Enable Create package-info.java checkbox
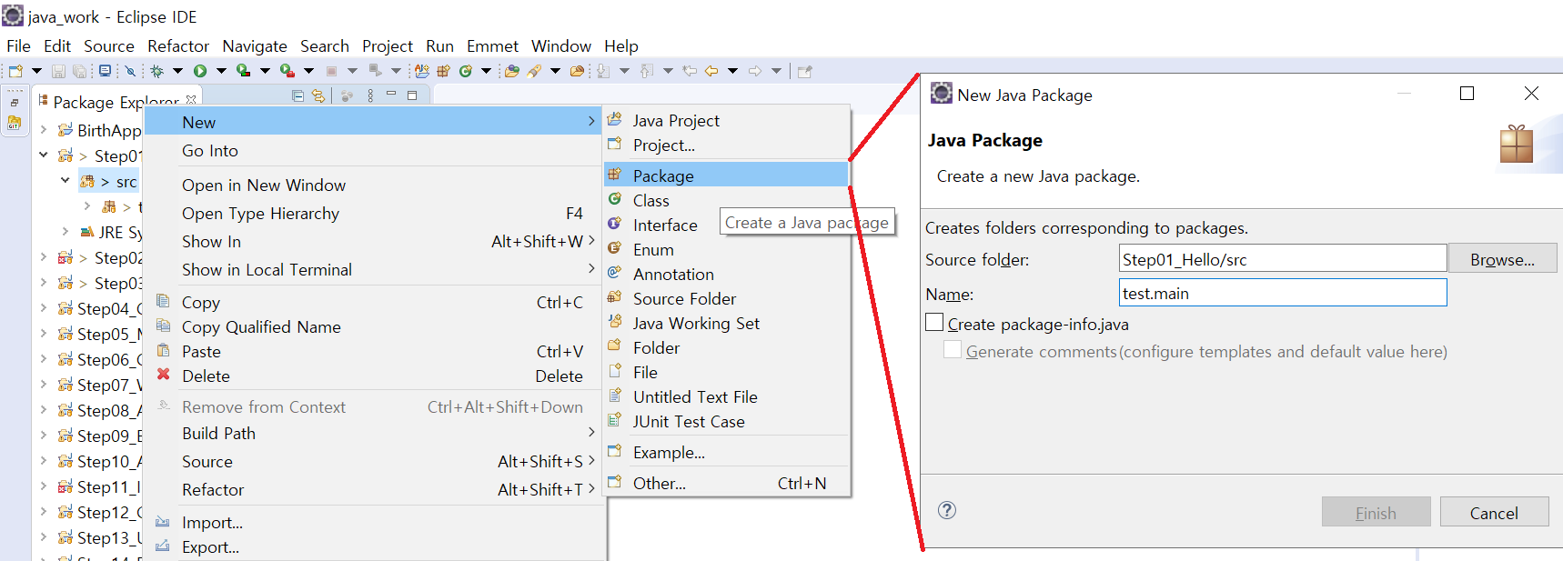The image size is (1563, 561). click(x=934, y=322)
